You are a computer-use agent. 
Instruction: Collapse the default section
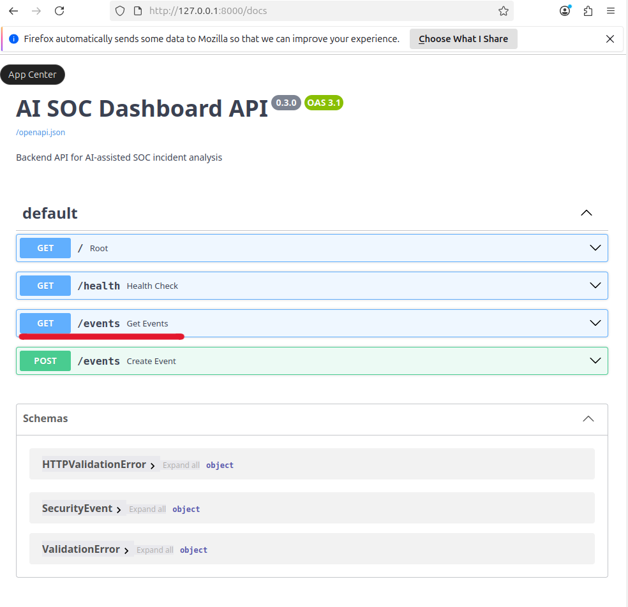tap(586, 213)
